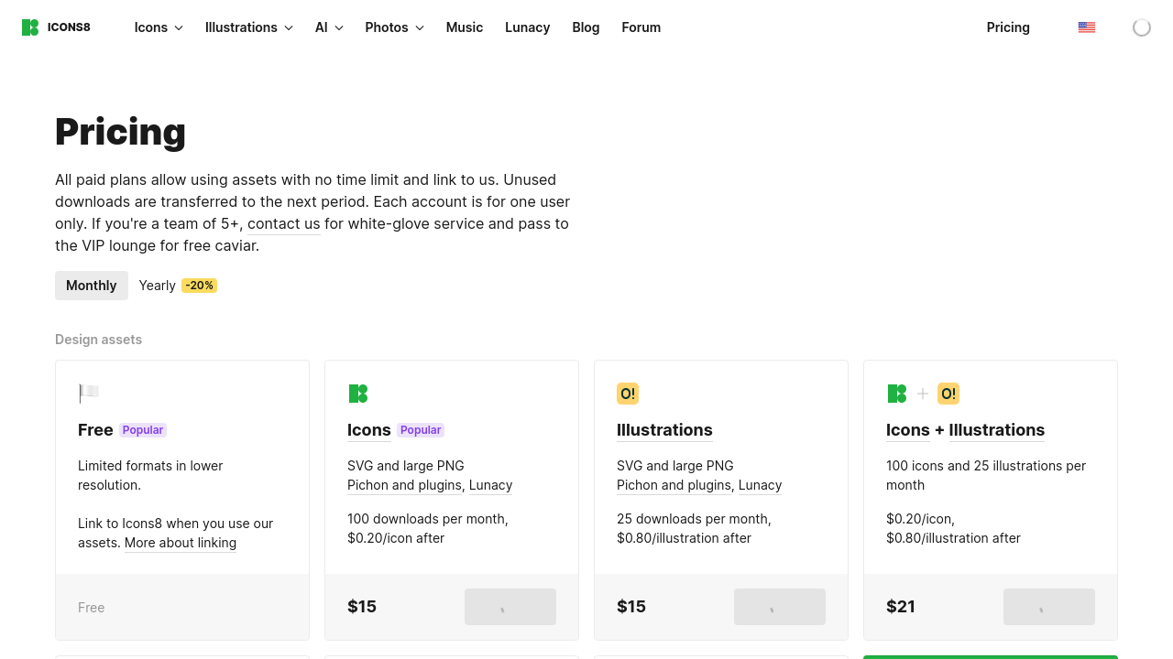
Task: Select Monthly billing option
Action: click(92, 286)
